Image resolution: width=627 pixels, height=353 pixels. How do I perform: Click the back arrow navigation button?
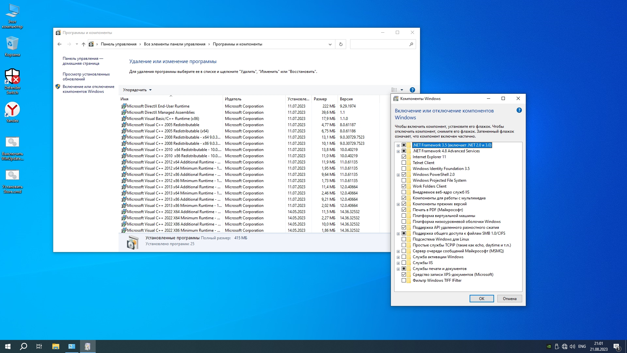pos(59,44)
